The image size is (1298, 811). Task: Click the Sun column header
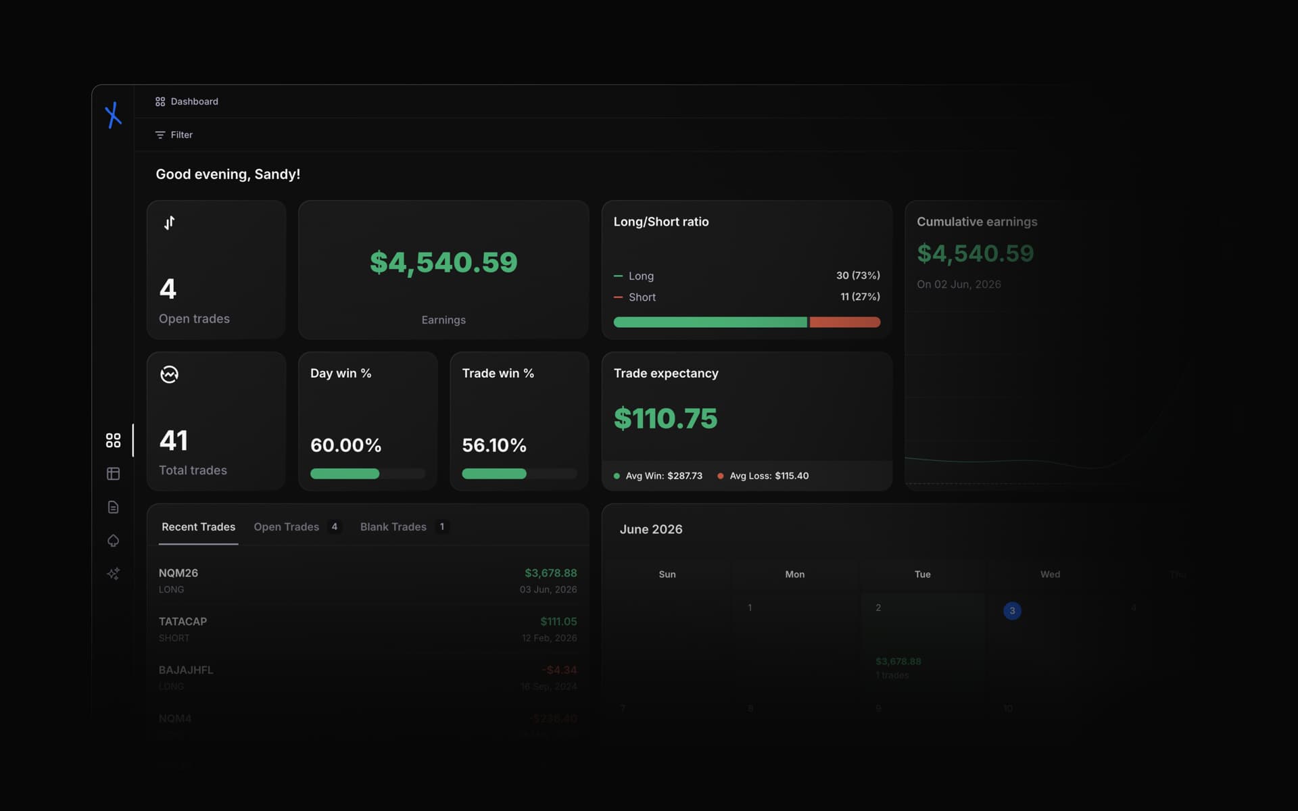667,574
